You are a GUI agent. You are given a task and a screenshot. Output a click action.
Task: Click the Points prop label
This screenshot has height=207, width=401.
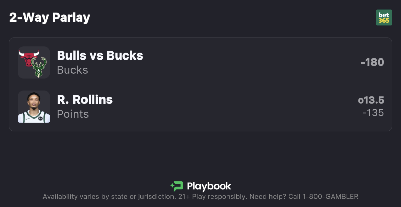click(73, 114)
